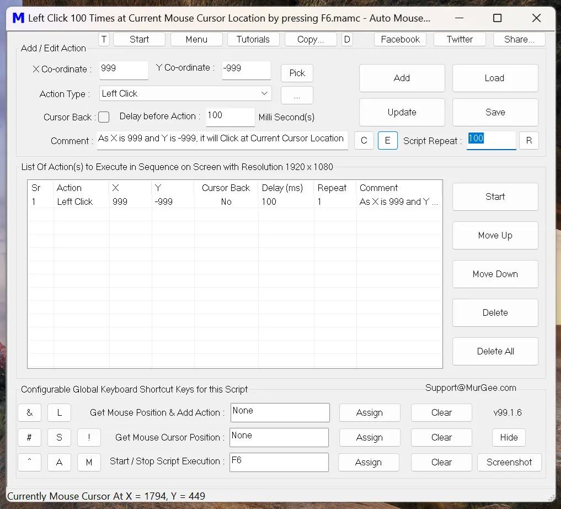
Task: Click the D icon next to Copy
Action: tap(347, 39)
